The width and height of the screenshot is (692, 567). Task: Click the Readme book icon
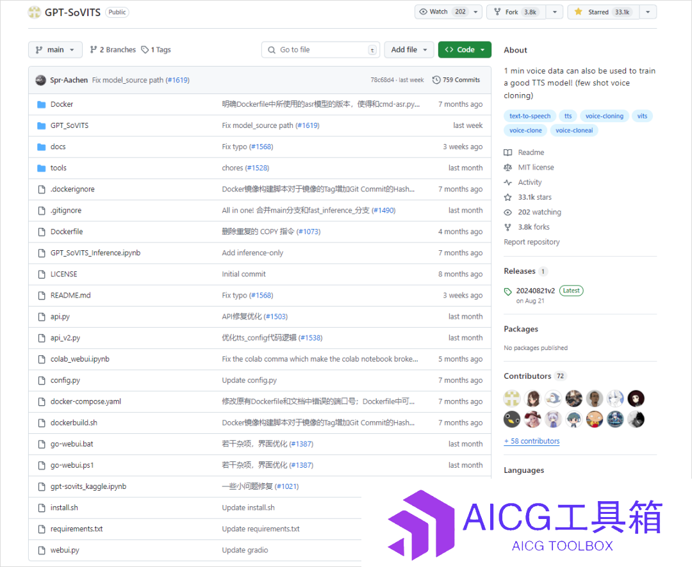[x=508, y=152]
